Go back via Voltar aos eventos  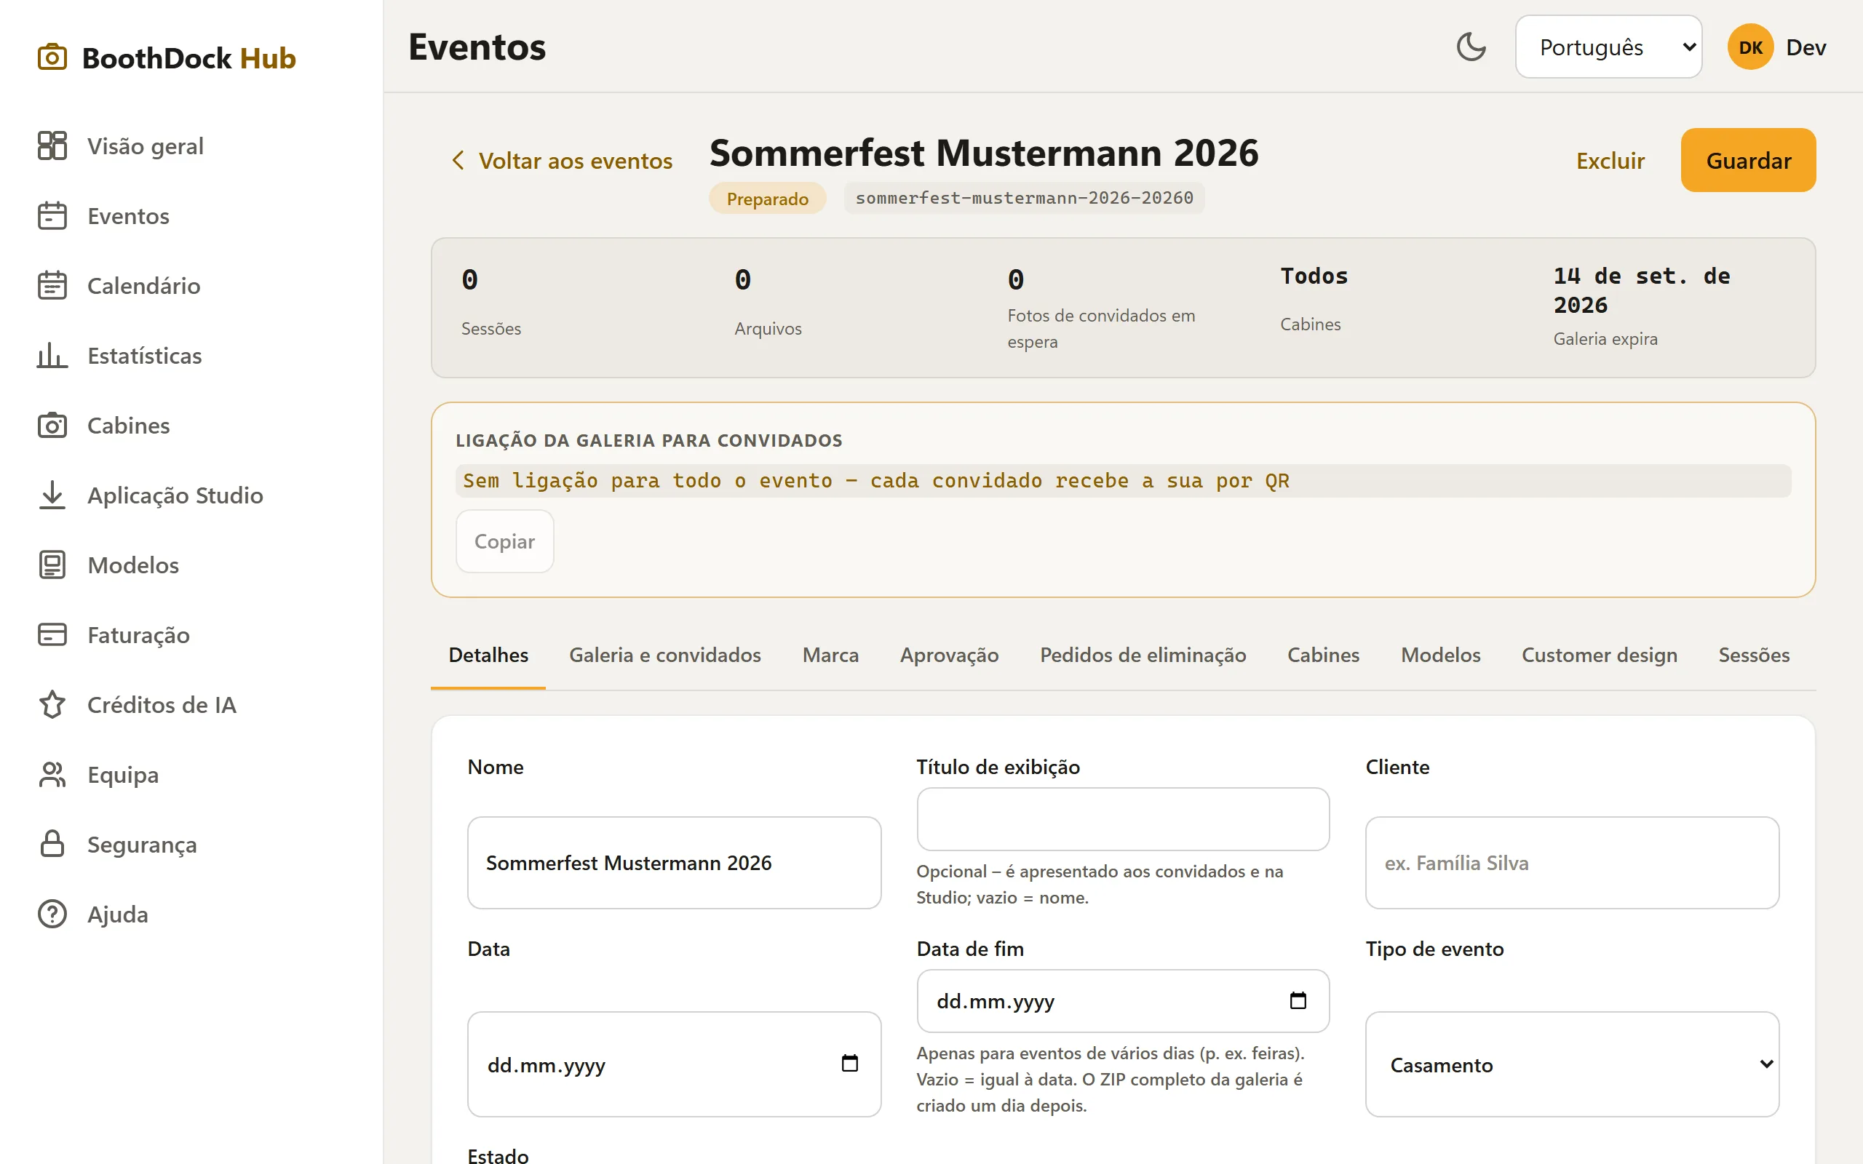[x=561, y=160]
